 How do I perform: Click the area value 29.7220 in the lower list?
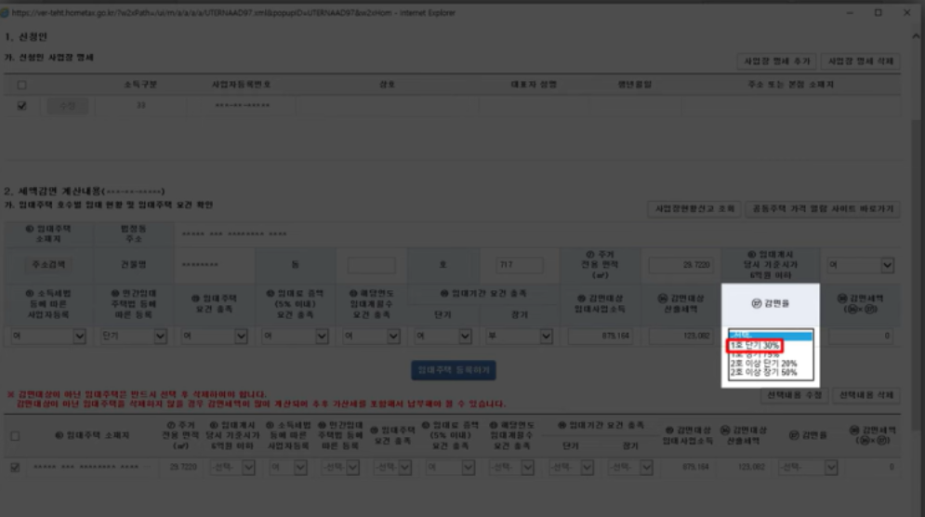[183, 467]
